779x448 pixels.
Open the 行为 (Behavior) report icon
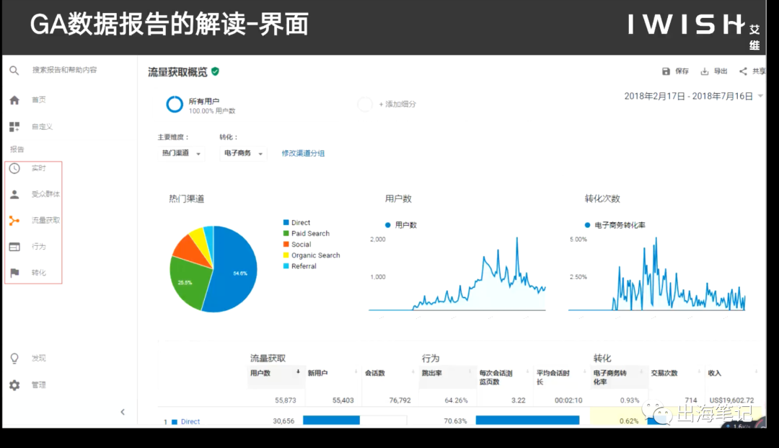(x=14, y=247)
